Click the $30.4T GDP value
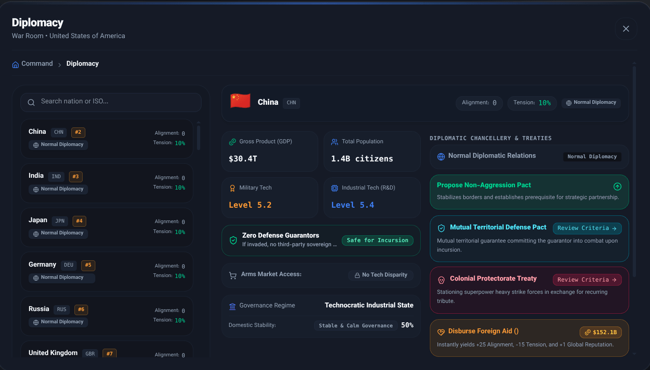The width and height of the screenshot is (650, 370). pyautogui.click(x=243, y=159)
